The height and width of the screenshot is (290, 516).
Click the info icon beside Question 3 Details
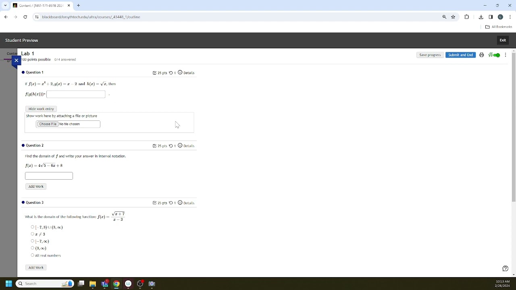pos(180,203)
